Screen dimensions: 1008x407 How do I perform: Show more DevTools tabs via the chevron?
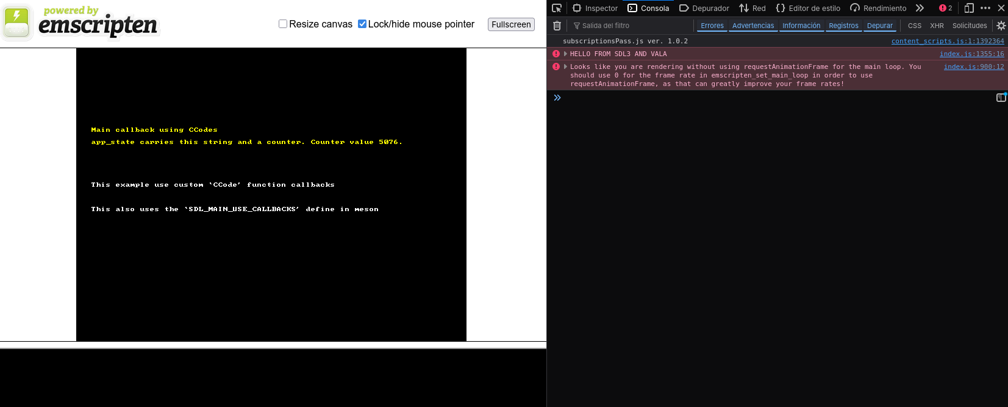pos(920,8)
